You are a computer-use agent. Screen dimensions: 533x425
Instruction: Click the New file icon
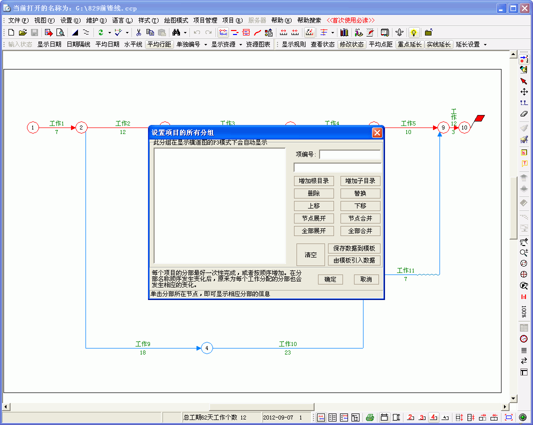click(11, 32)
